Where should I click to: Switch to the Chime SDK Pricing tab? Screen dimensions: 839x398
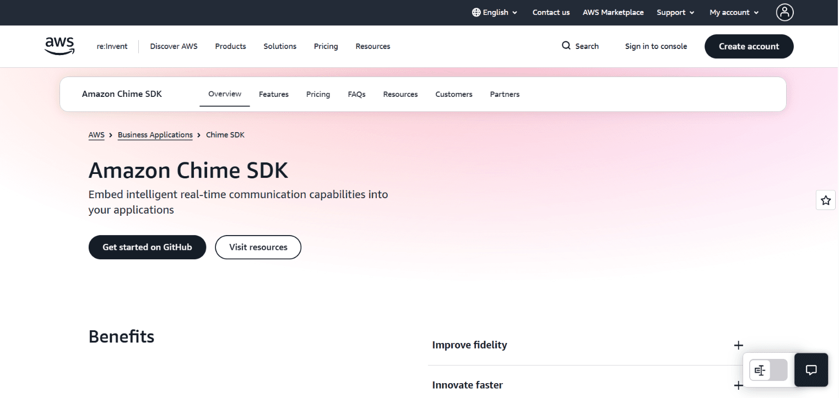click(318, 94)
